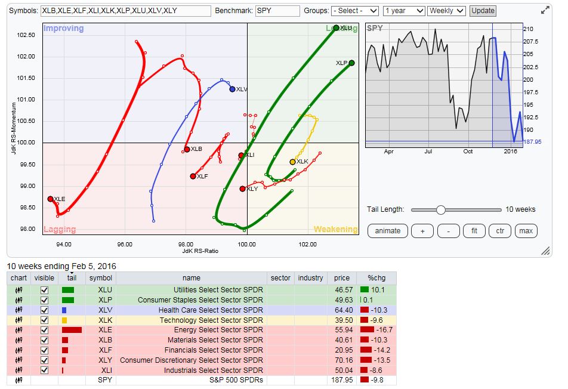This screenshot has width=568, height=389.
Task: Select the XLI red endpoint dot
Action: 241,155
